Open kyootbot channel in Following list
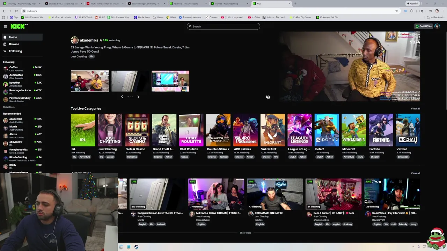 click(22, 84)
